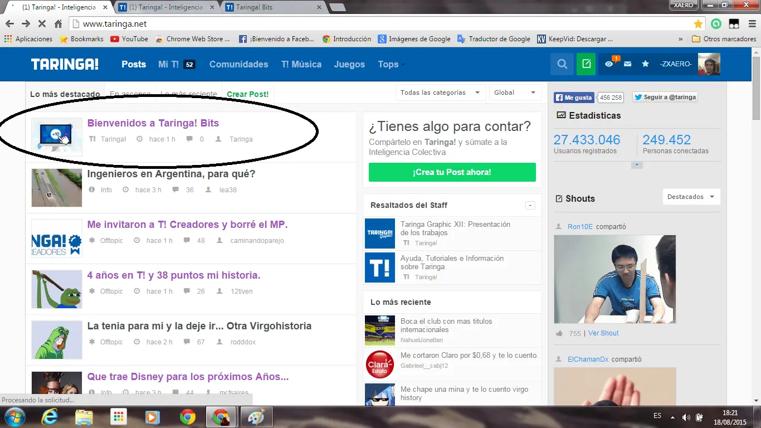Open the Taringa search magnifier icon
The image size is (761, 428).
562,64
